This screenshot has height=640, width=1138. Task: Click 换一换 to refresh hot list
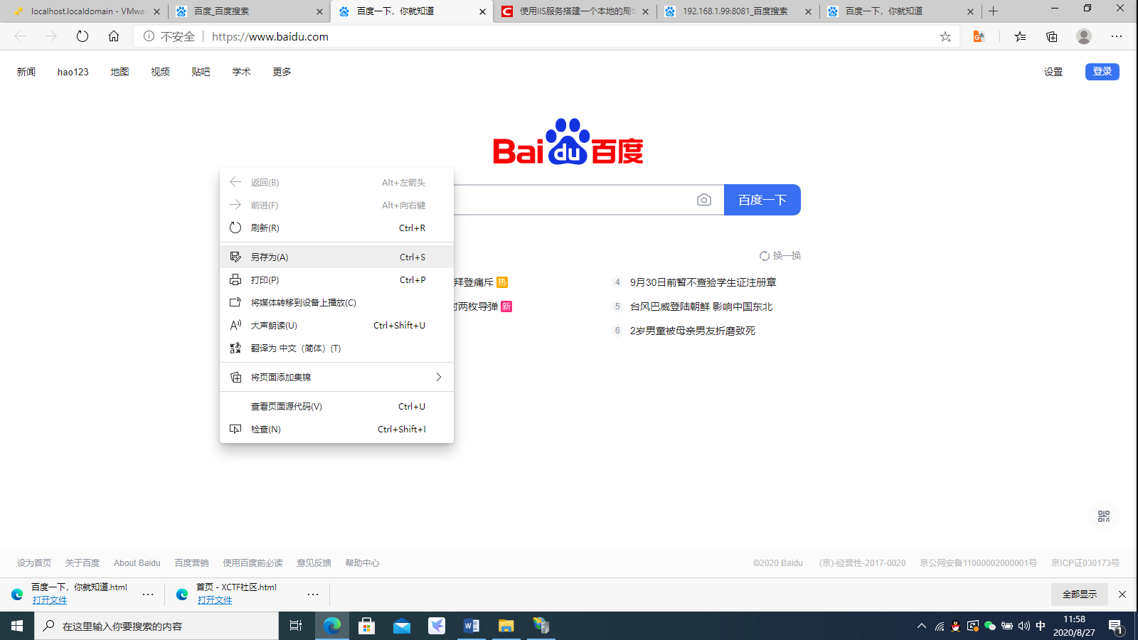pos(780,256)
